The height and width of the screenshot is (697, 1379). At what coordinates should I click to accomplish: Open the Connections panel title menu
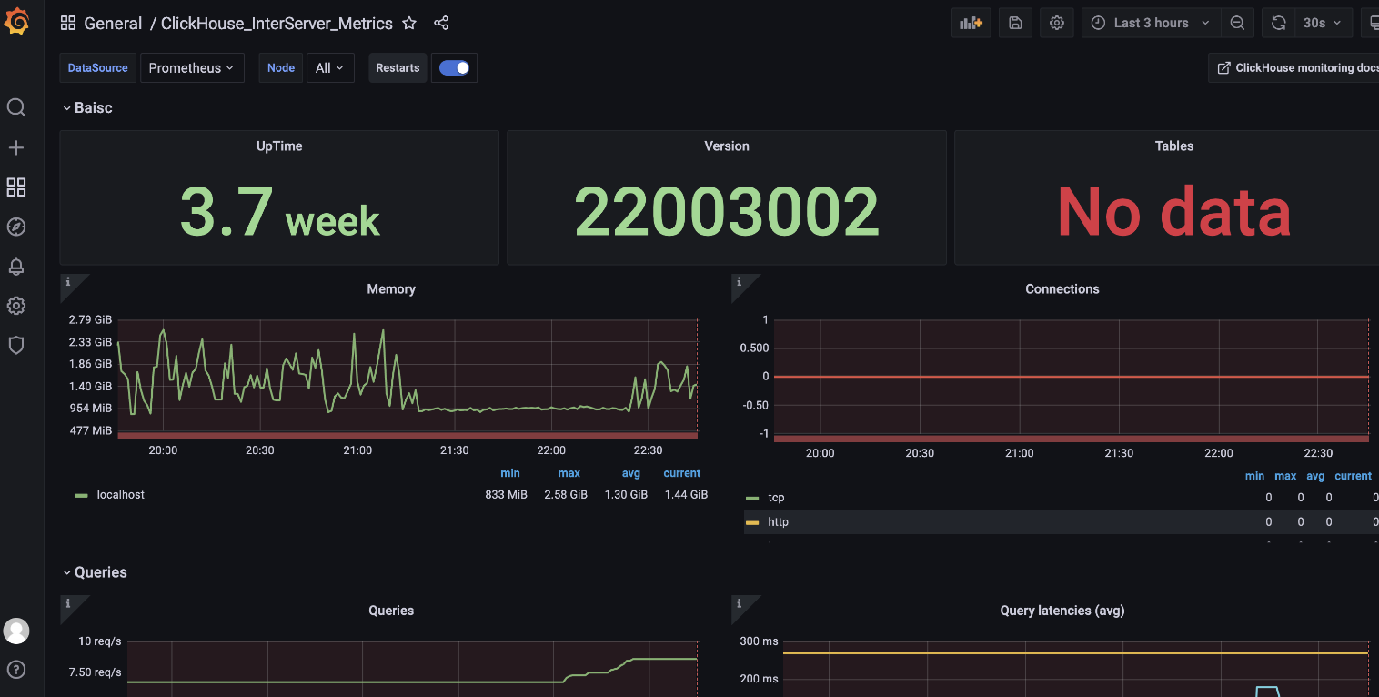click(x=1062, y=288)
